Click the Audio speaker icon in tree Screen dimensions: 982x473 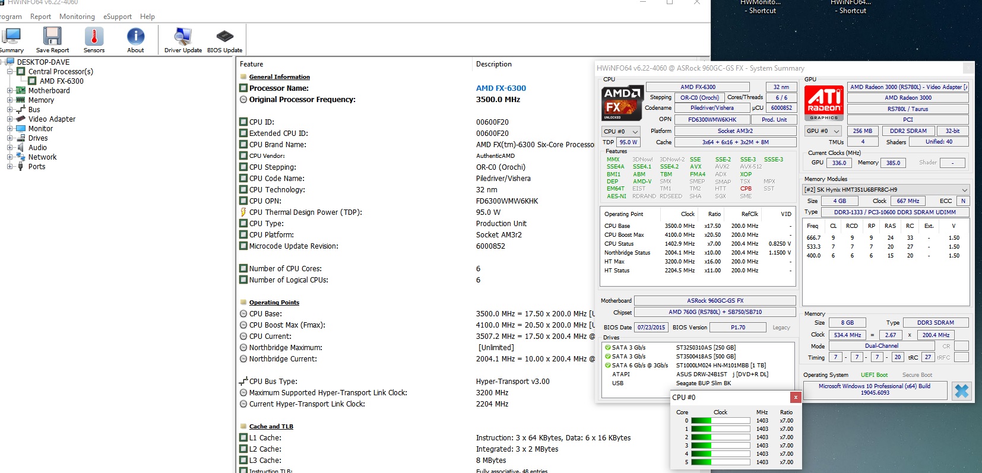click(21, 147)
